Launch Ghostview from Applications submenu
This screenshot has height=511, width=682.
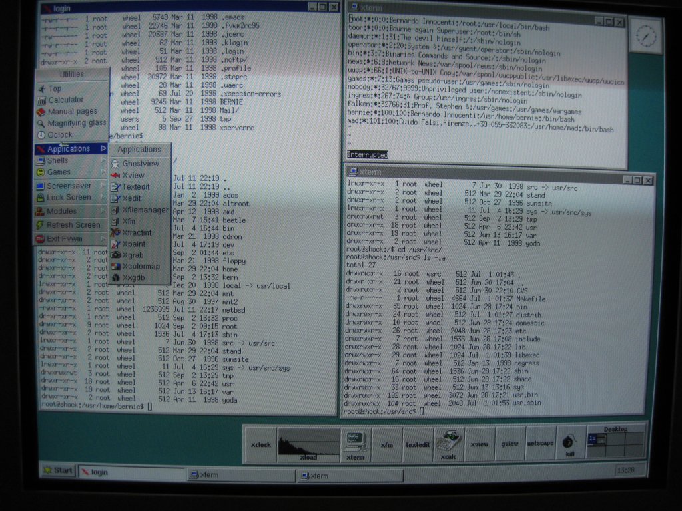tap(140, 164)
